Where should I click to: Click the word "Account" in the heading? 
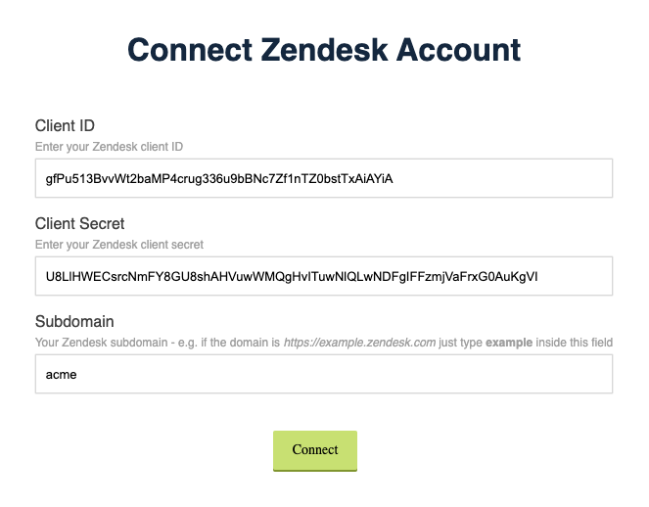point(460,50)
